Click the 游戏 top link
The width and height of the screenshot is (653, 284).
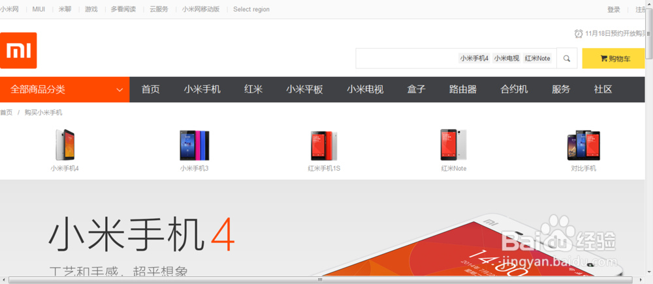point(91,9)
